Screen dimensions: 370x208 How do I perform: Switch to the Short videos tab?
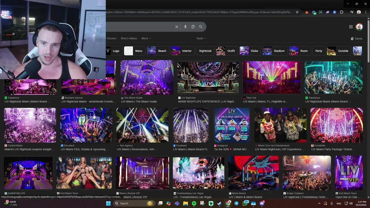tap(129, 38)
